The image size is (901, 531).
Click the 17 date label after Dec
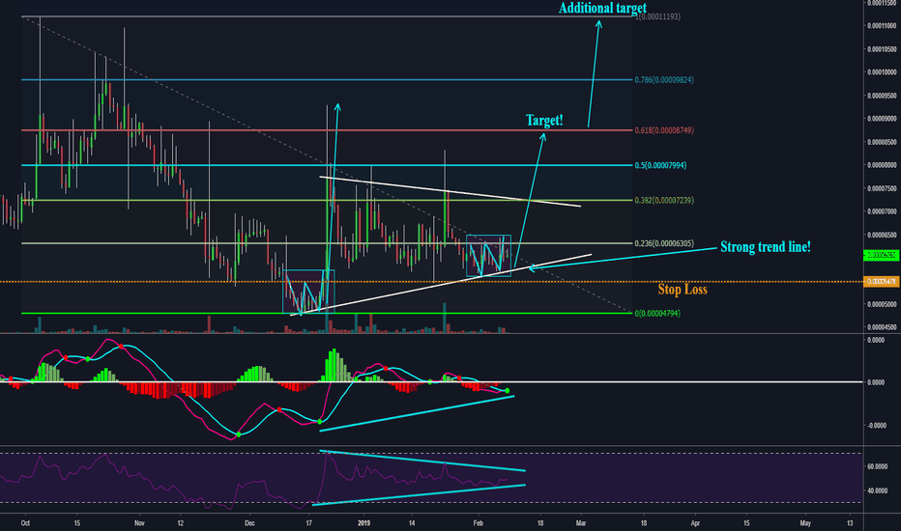coord(308,523)
